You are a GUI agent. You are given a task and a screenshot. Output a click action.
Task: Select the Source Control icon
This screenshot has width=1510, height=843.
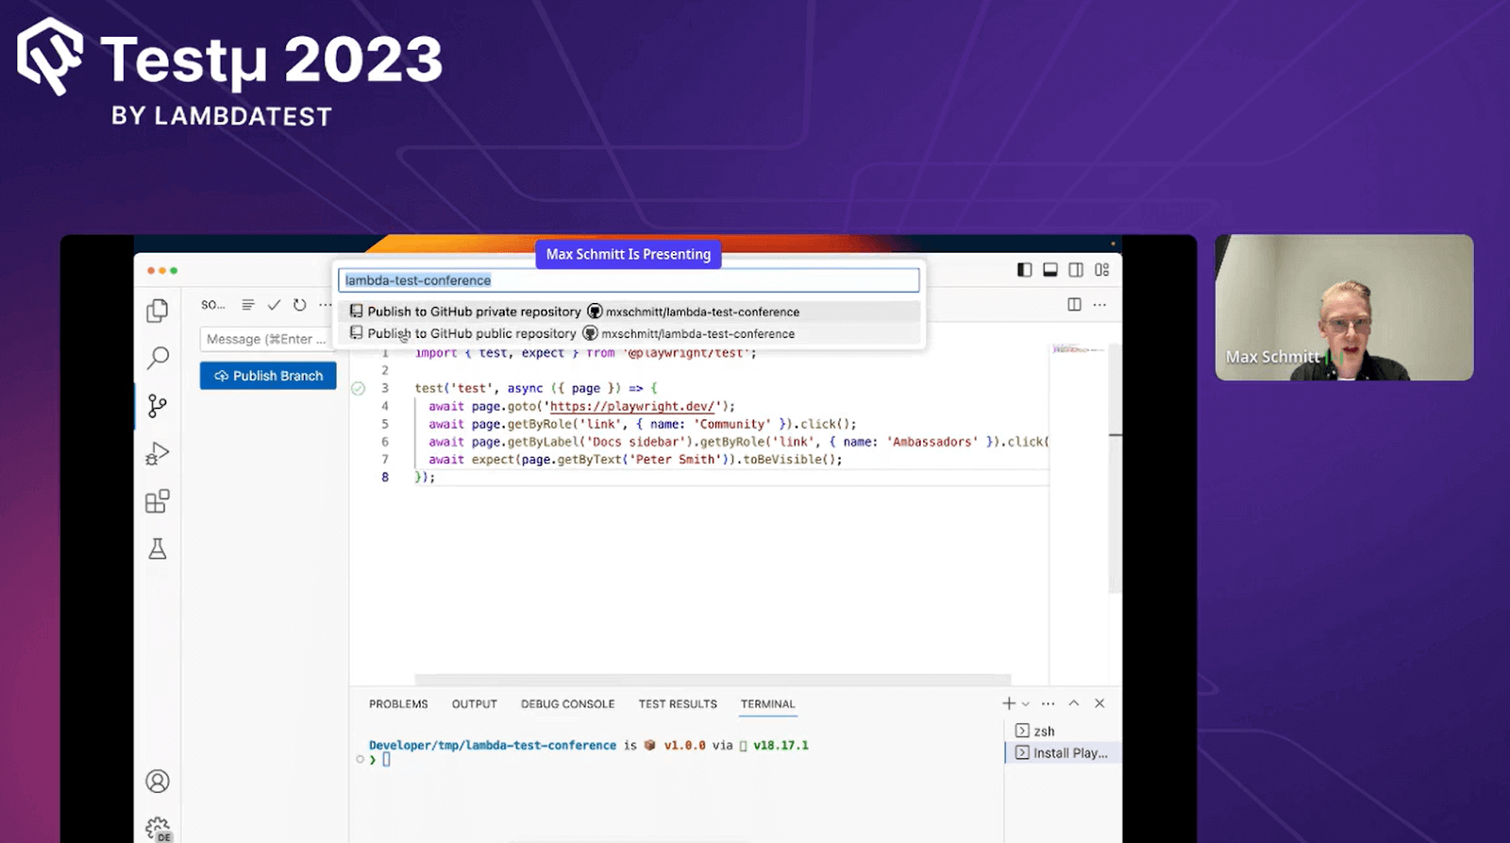coord(158,406)
